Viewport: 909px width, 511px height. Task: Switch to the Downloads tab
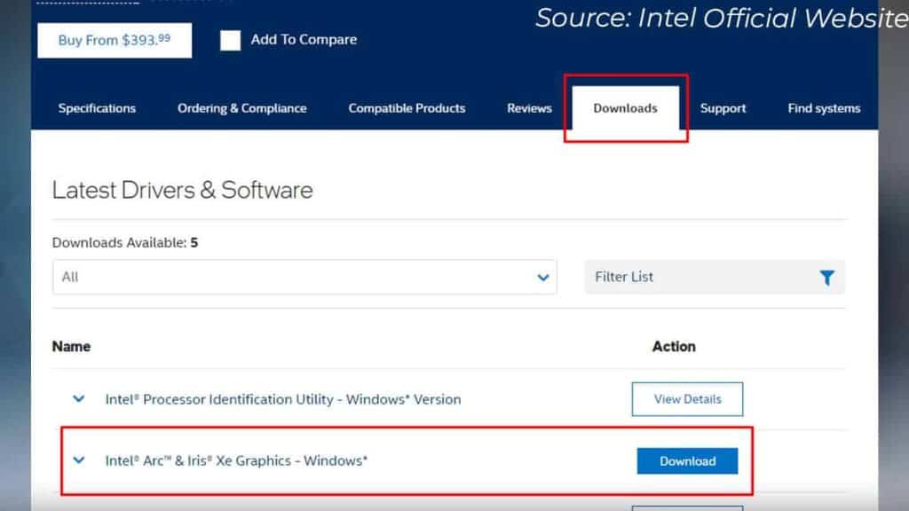[626, 107]
